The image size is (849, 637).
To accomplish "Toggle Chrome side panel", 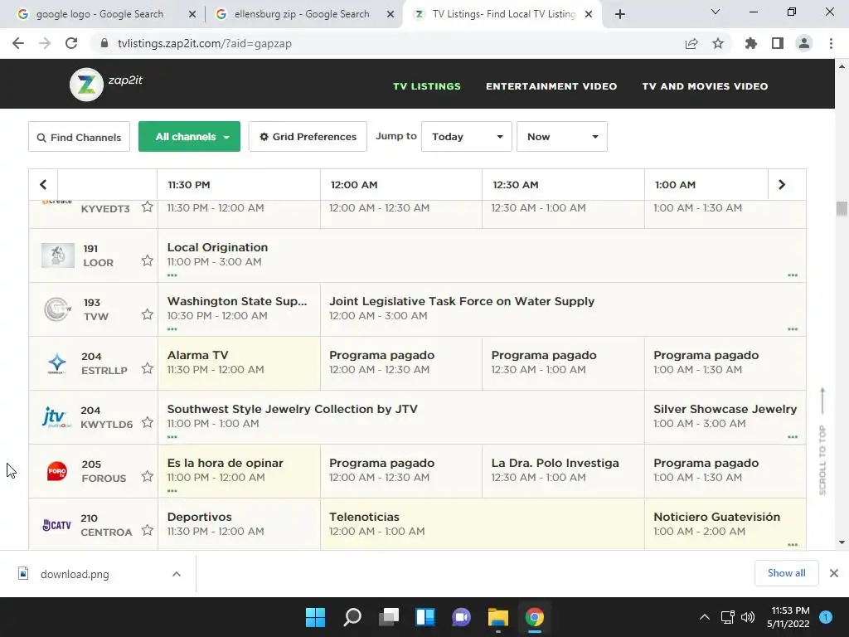I will pyautogui.click(x=778, y=43).
